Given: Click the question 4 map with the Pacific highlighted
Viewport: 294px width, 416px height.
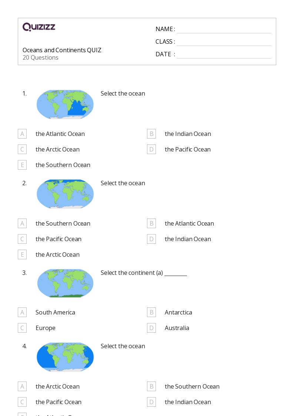Looking at the screenshot, I should tap(65, 357).
